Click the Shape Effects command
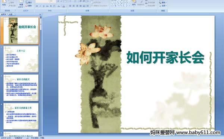This screenshot has height=139, width=224. click(150, 6)
